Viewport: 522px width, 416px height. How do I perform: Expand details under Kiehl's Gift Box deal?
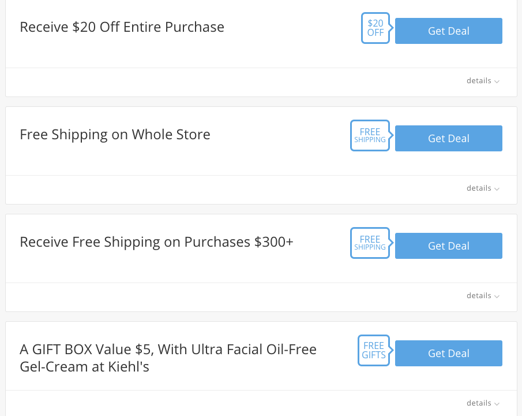[483, 403]
